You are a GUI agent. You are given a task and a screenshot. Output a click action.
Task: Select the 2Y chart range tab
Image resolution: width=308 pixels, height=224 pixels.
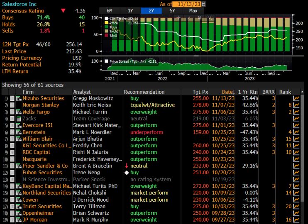point(151,11)
